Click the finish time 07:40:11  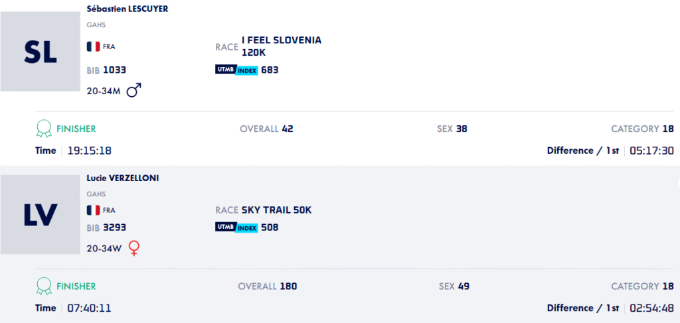[x=89, y=308]
